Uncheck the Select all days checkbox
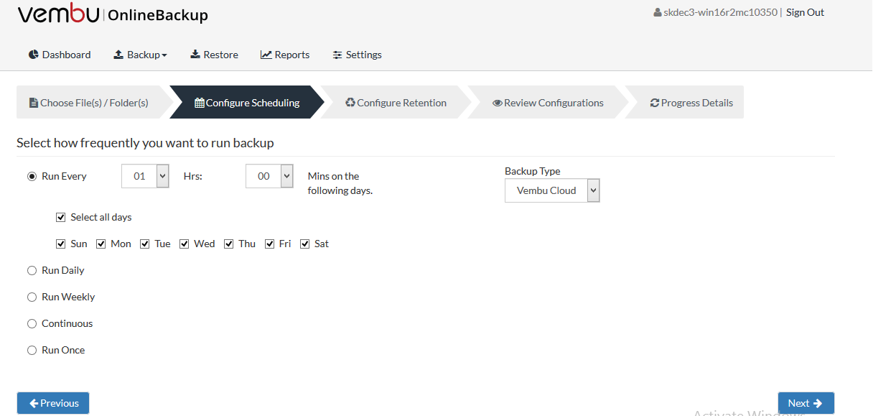Image resolution: width=891 pixels, height=416 pixels. point(61,217)
